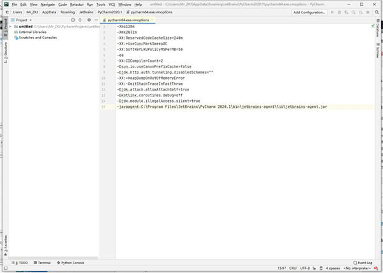Click Locate/Select Opened File target icon

tap(73, 20)
